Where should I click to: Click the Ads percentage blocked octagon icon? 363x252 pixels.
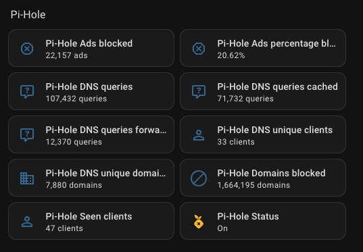click(199, 49)
